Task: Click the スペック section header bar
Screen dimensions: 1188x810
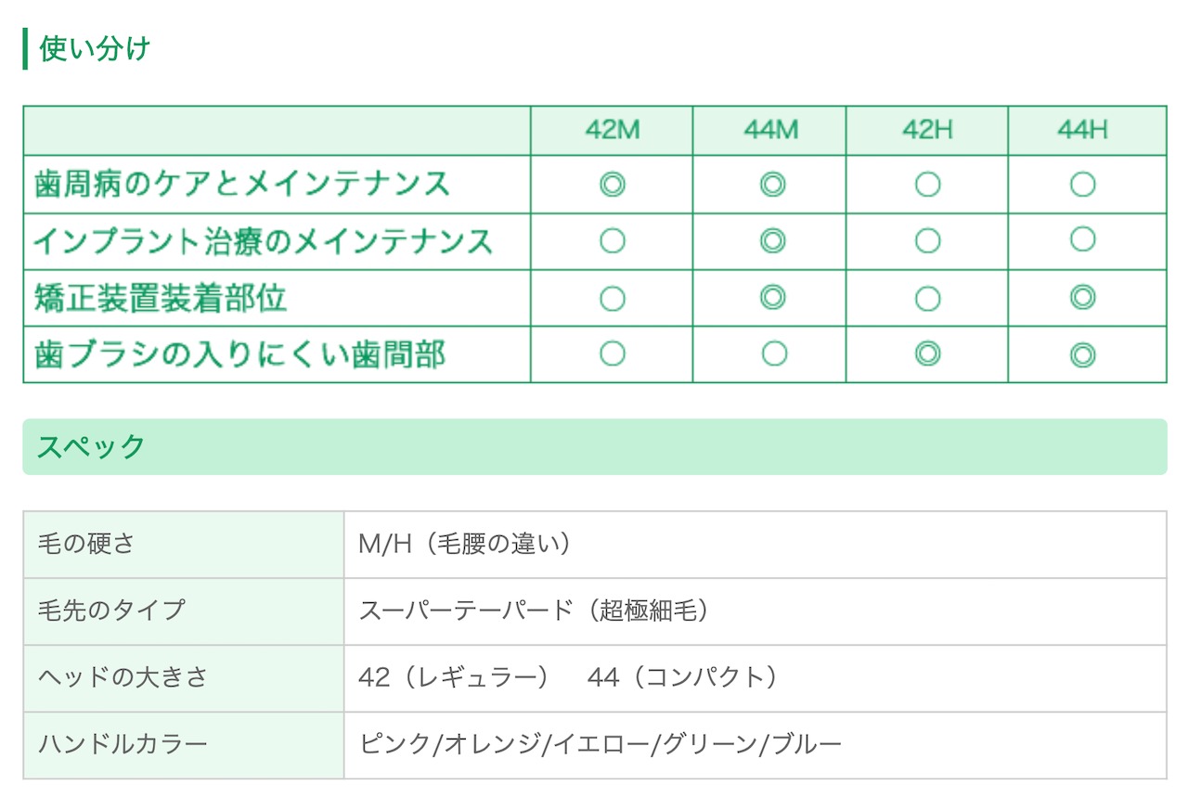Action: 594,447
